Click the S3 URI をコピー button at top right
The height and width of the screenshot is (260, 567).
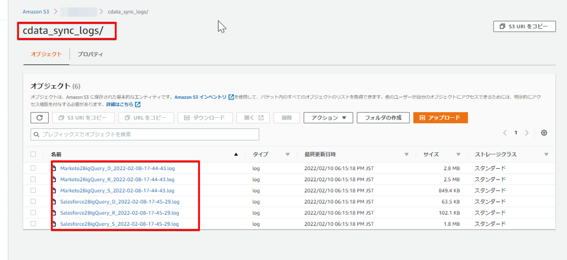pos(524,26)
